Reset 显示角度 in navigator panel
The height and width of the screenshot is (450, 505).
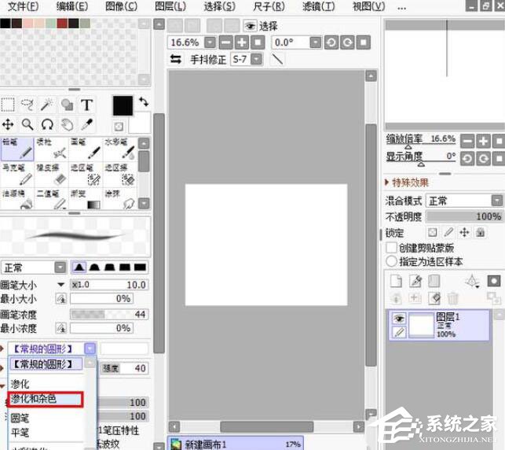coord(500,158)
